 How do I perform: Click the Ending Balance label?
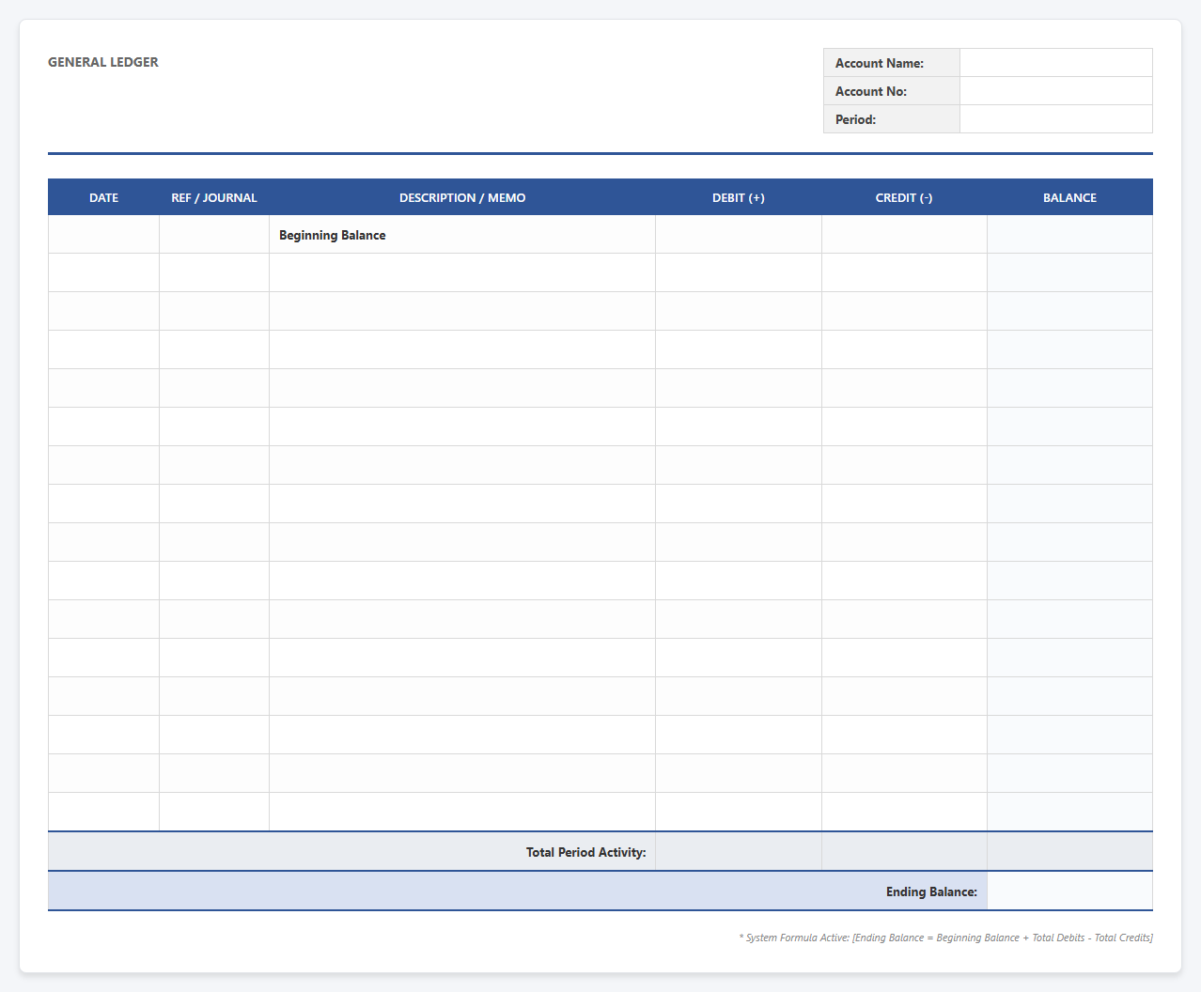(x=931, y=891)
